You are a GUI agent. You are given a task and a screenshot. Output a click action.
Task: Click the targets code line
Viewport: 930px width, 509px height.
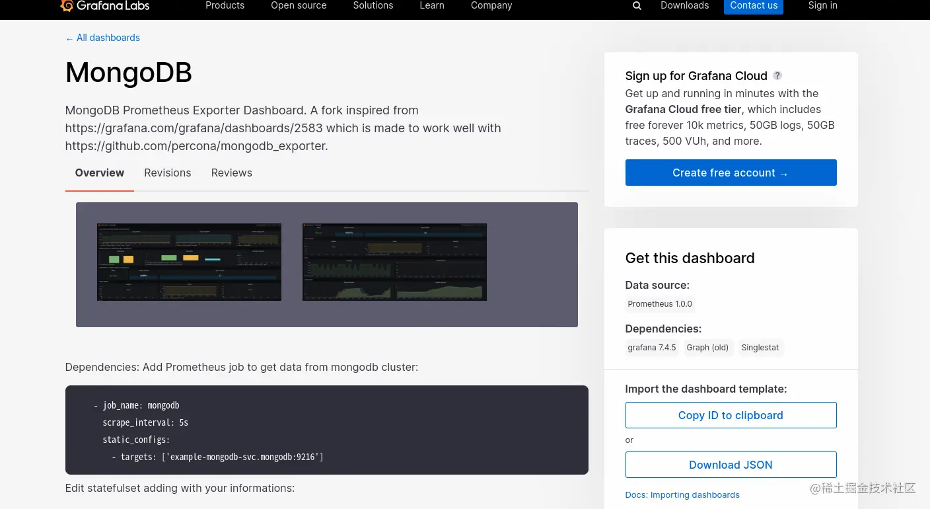(217, 457)
